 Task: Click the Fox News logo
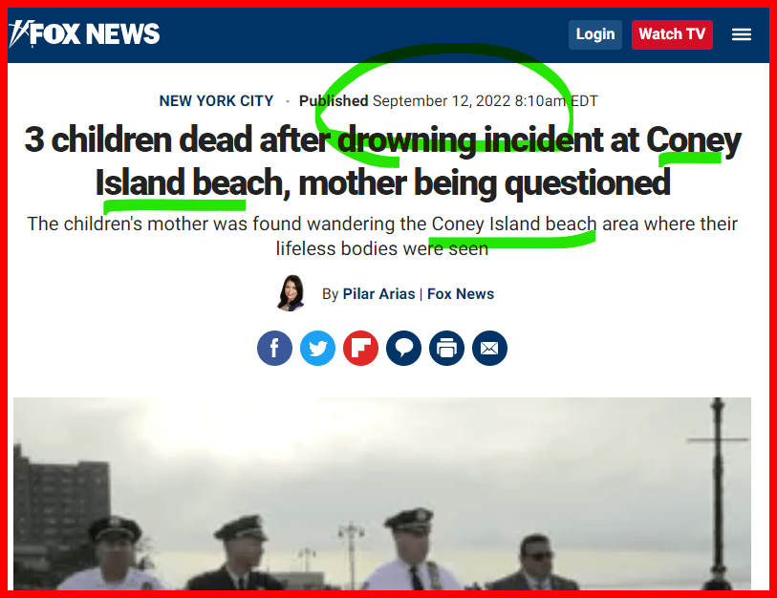click(x=84, y=33)
